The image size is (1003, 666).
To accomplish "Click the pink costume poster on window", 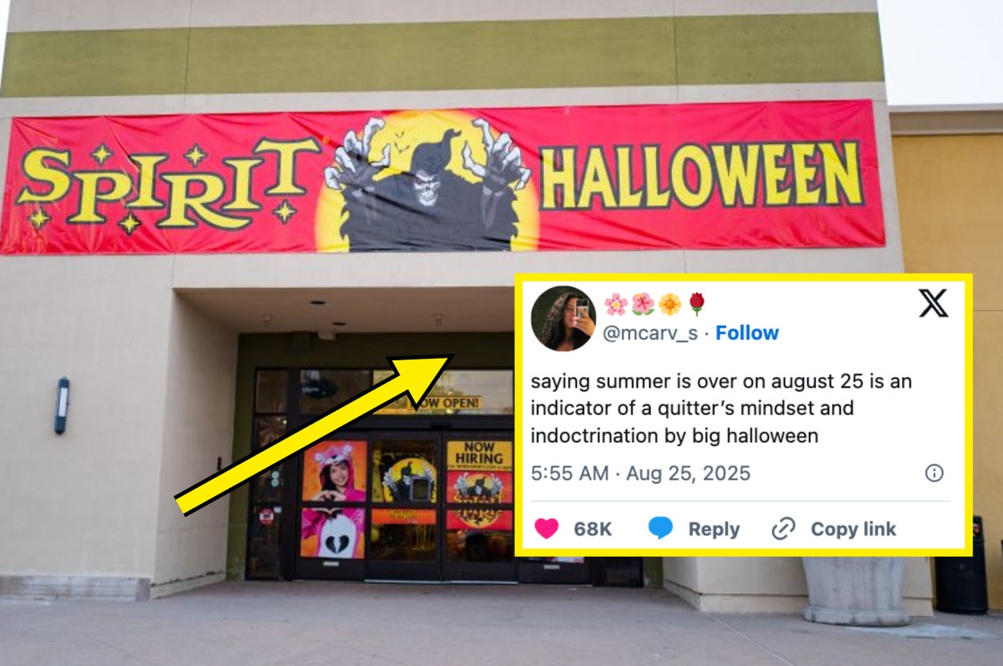I will 333,498.
